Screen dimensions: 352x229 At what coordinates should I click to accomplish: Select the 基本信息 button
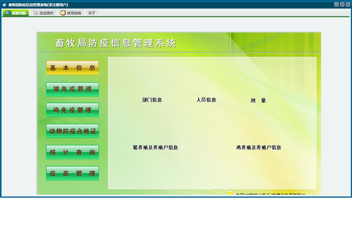tap(72, 68)
